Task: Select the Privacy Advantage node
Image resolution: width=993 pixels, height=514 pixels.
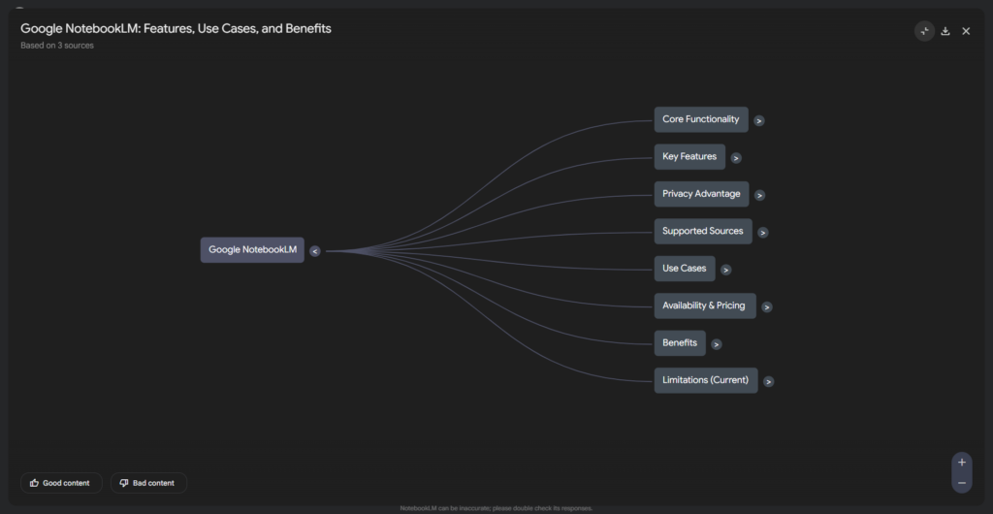Action: coord(702,194)
